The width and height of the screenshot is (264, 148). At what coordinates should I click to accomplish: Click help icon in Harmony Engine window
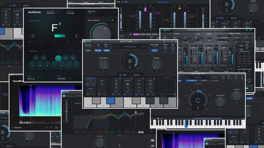click(x=251, y=30)
